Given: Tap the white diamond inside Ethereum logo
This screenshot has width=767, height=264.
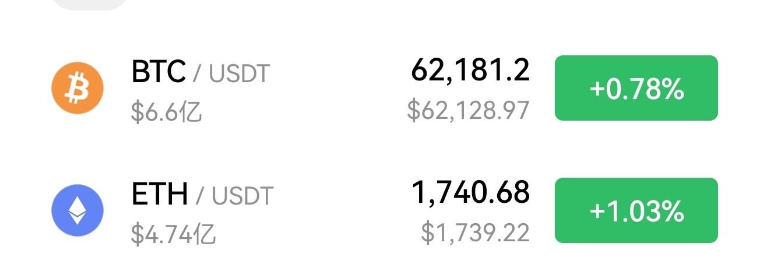Looking at the screenshot, I should 78,210.
